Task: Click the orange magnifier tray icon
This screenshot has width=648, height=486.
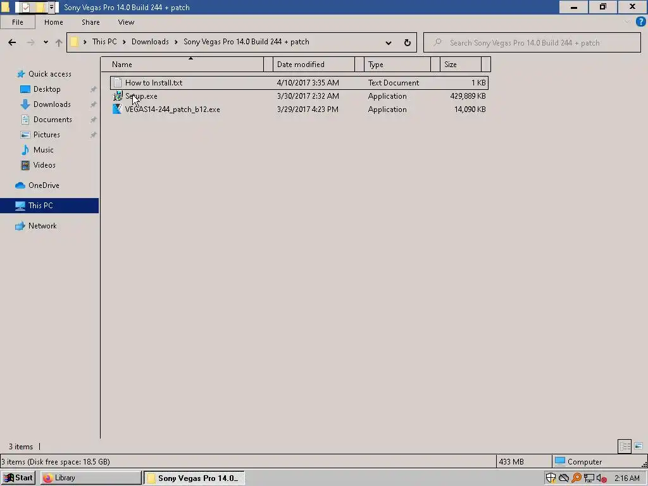Action: pyautogui.click(x=576, y=478)
